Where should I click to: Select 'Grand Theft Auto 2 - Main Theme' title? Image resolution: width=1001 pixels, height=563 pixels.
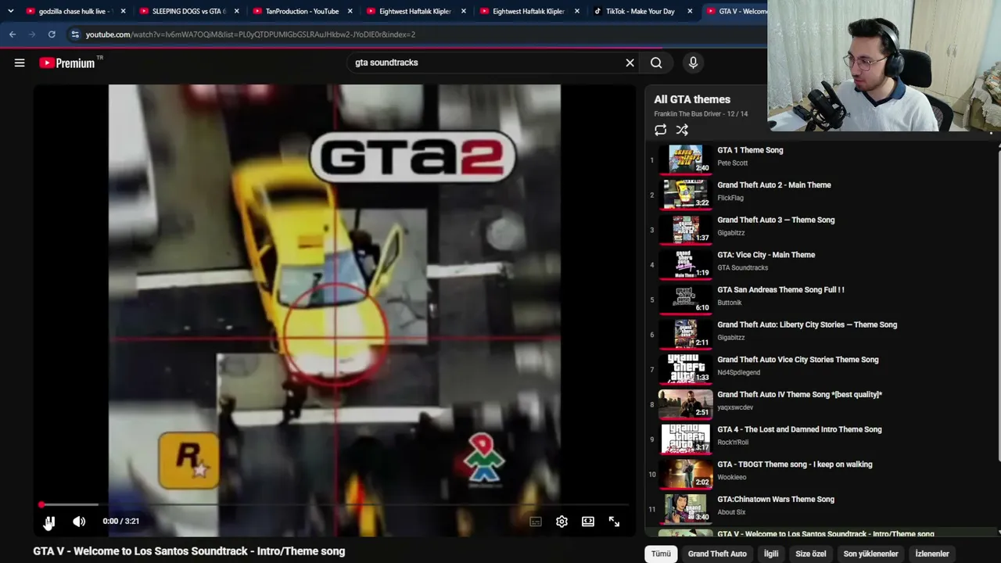774,185
